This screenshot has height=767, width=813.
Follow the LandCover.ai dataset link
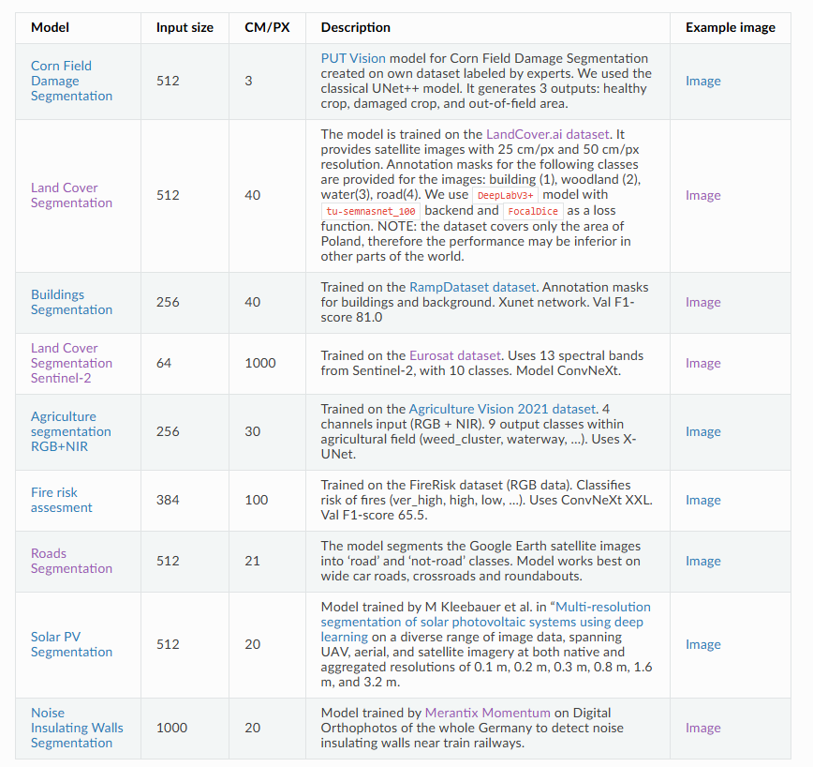click(x=548, y=134)
